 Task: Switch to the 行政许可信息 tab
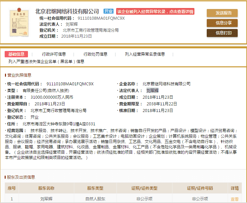tap(54, 54)
